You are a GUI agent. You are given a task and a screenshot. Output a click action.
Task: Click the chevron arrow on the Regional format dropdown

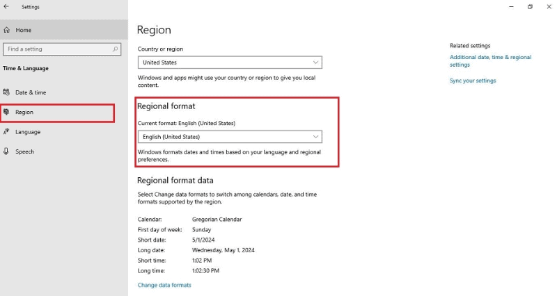[x=315, y=137]
